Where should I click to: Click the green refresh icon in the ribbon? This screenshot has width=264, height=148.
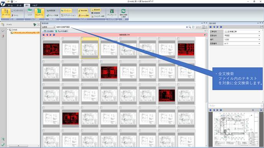[123, 11]
